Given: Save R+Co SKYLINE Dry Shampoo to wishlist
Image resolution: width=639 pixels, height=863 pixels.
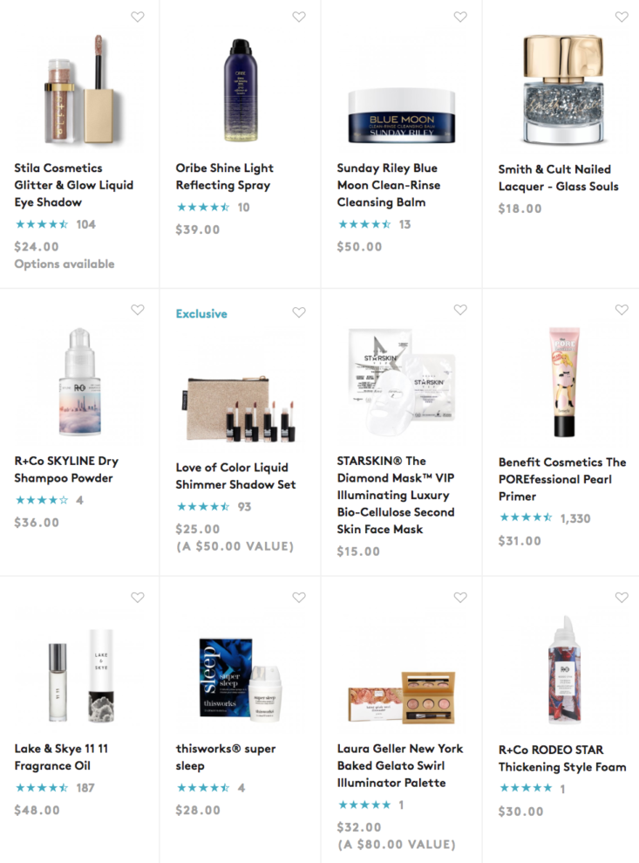Looking at the screenshot, I should tap(138, 310).
